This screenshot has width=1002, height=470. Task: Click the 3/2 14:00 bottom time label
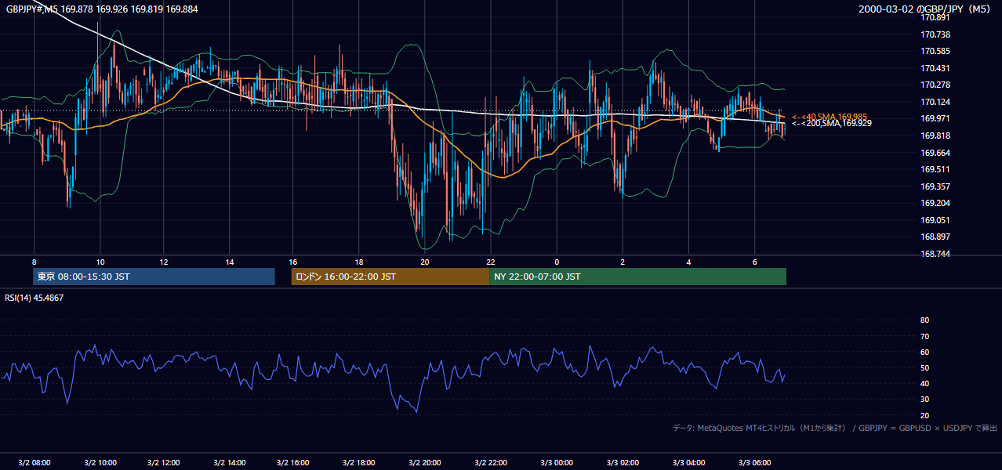coord(229,462)
